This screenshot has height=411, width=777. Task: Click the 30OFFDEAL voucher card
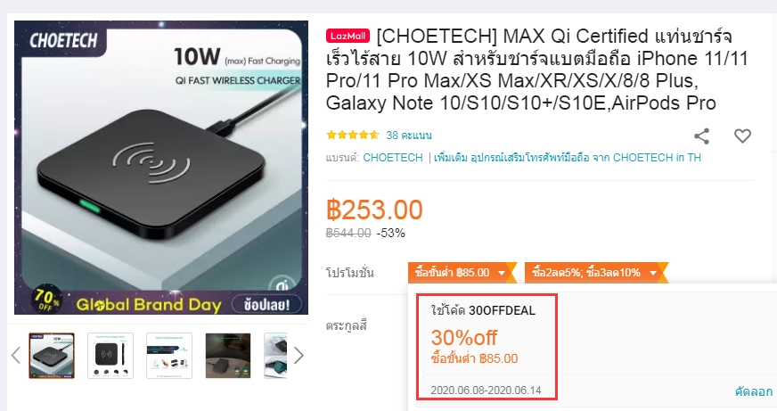click(487, 347)
